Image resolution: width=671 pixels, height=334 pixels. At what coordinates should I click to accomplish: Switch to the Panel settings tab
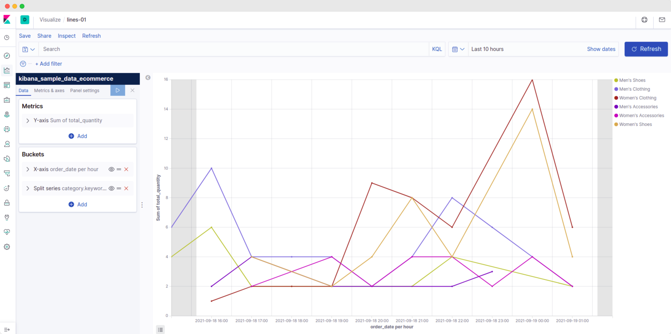[85, 90]
